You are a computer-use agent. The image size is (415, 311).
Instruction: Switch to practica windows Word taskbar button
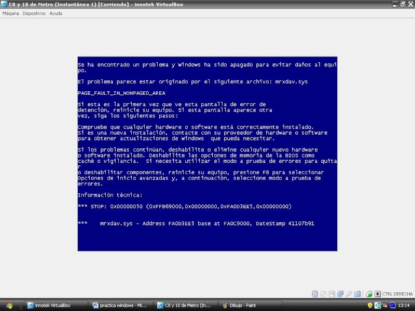pyautogui.click(x=121, y=305)
